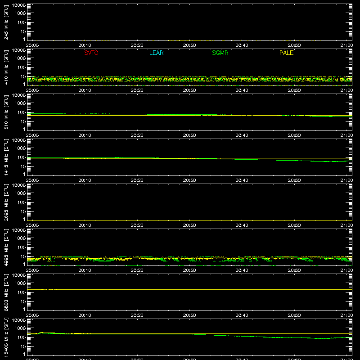This screenshot has height=360, width=360.
Task: Click the 20:30 tick under the 8800 MHz panel
Action: pyautogui.click(x=189, y=315)
